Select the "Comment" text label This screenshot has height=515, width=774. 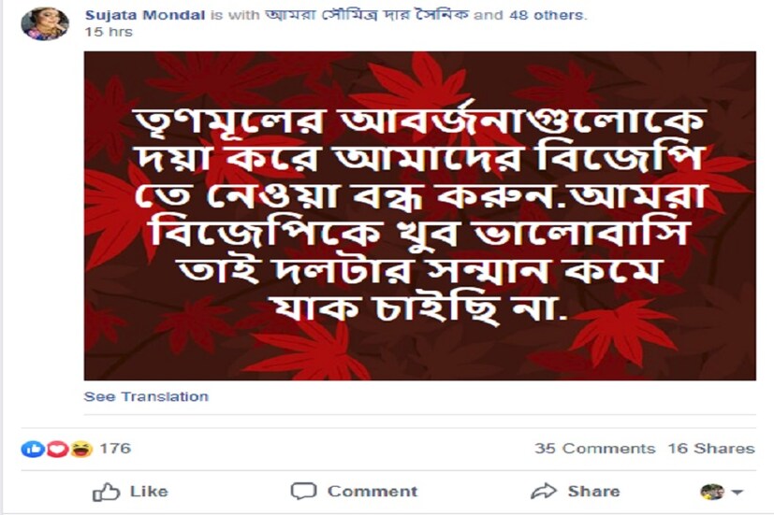(372, 492)
